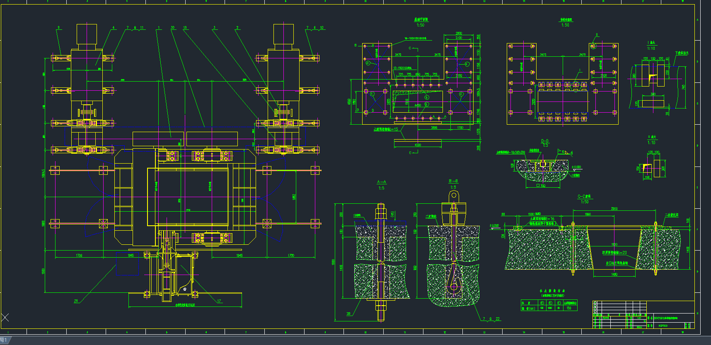Screen dimensions: 711x345
Task: Click the 740 vertical dimension text
Action: 683,87
